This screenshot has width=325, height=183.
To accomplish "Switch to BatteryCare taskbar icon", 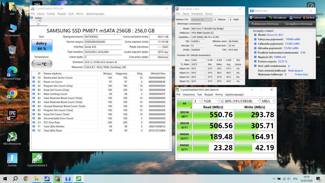I will (68, 179).
